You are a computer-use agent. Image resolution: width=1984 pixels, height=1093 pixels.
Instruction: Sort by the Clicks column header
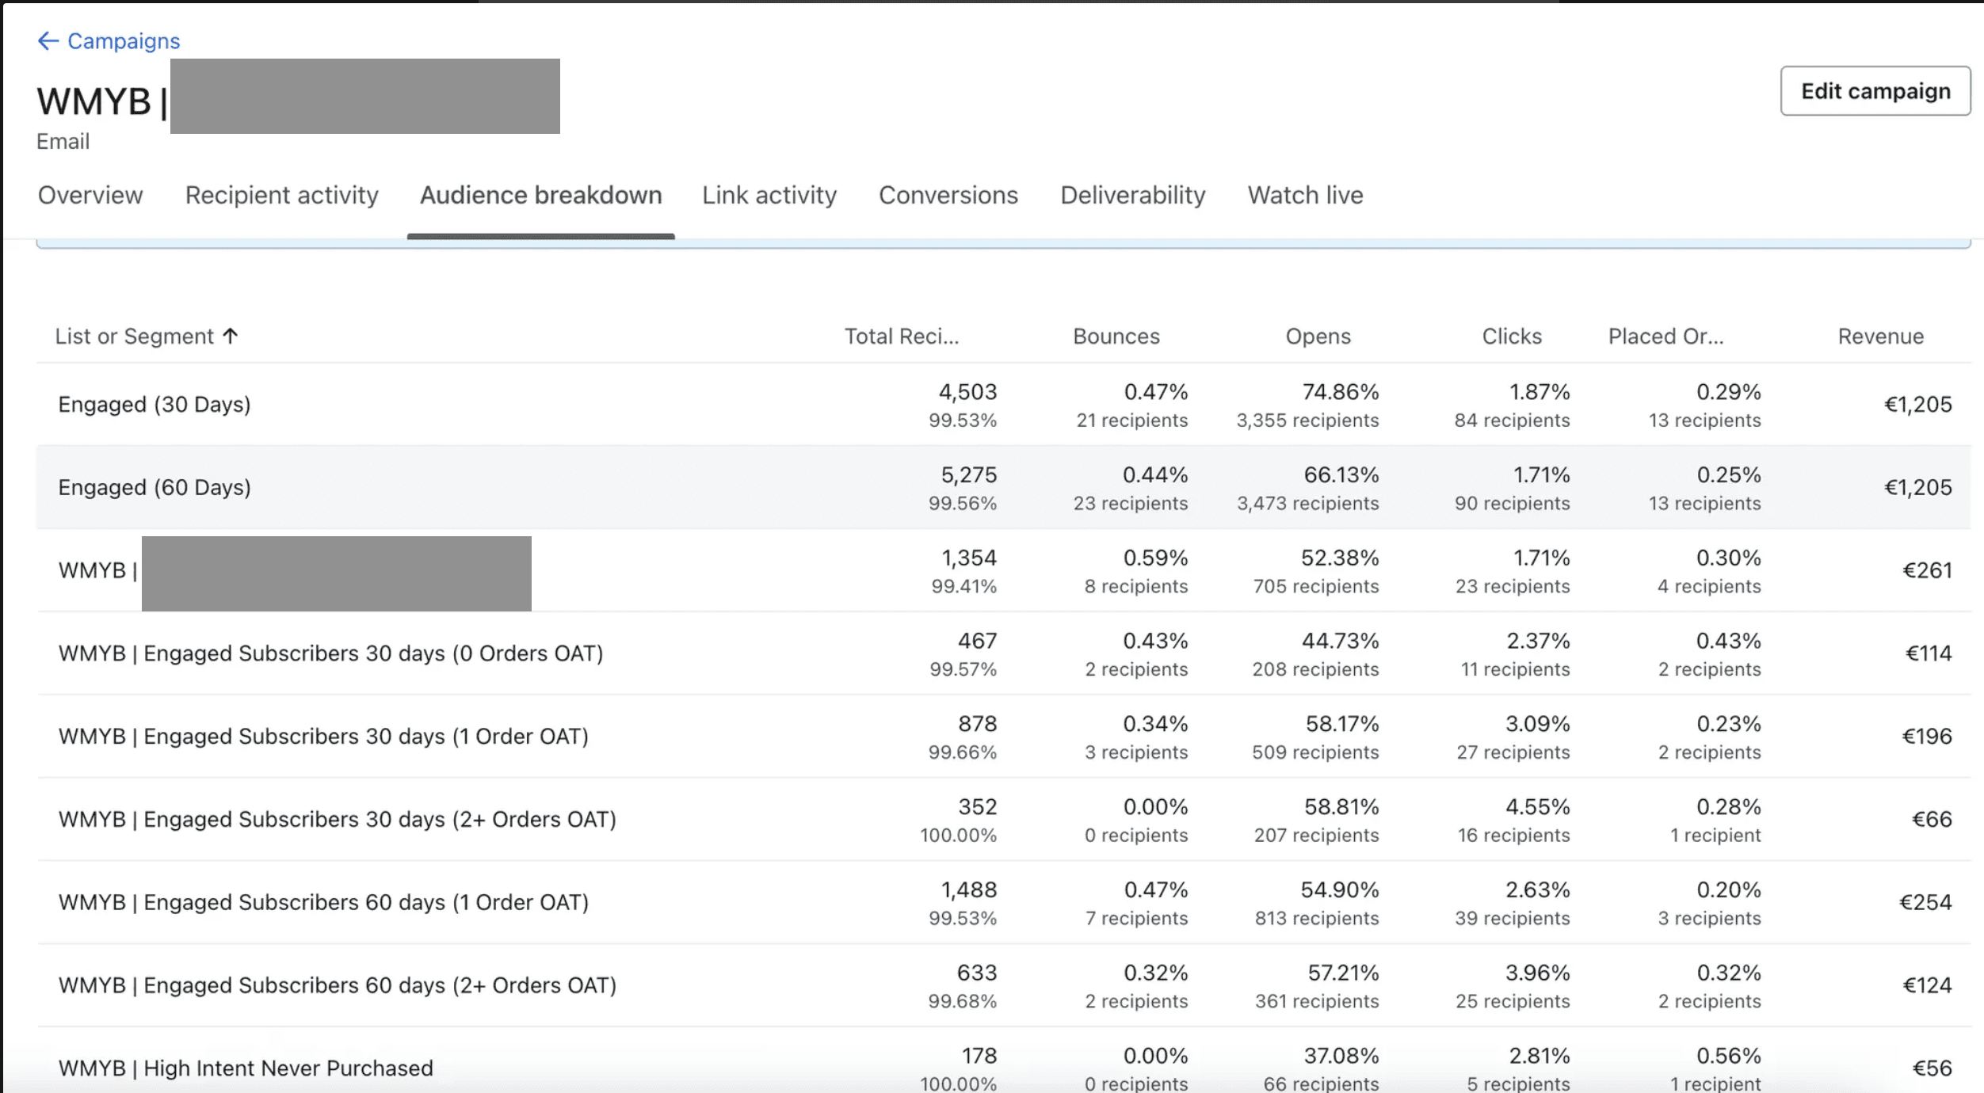tap(1511, 337)
